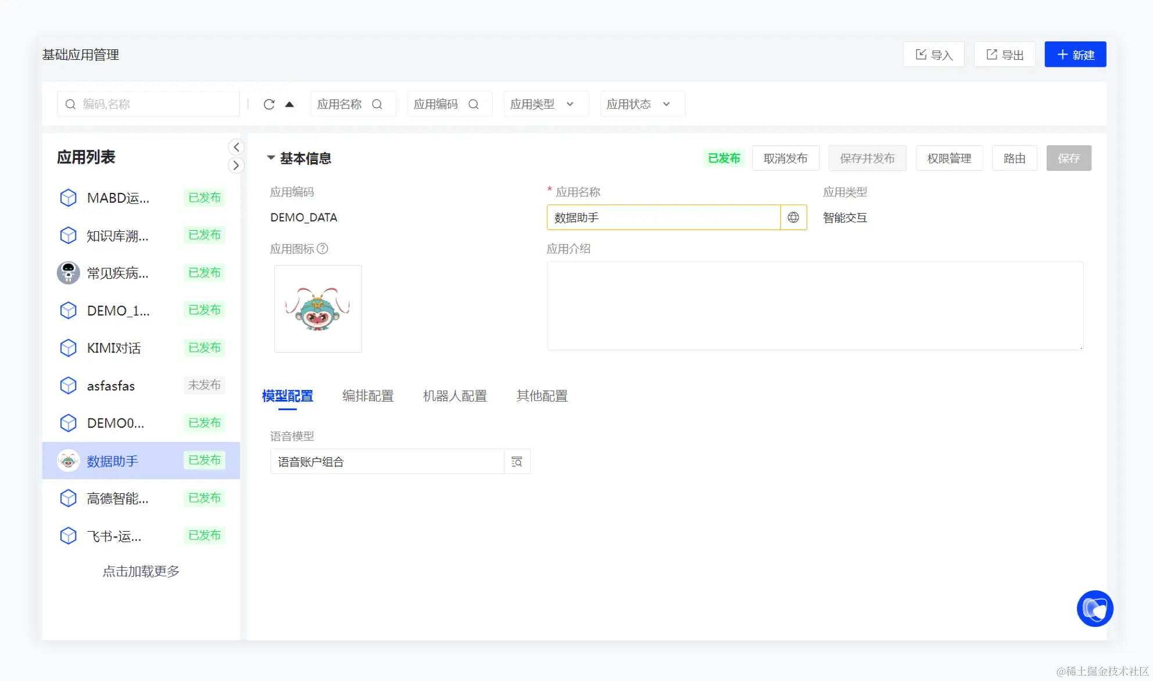Click the collapse-filters up arrow icon
Image resolution: width=1153 pixels, height=681 pixels.
(x=289, y=105)
